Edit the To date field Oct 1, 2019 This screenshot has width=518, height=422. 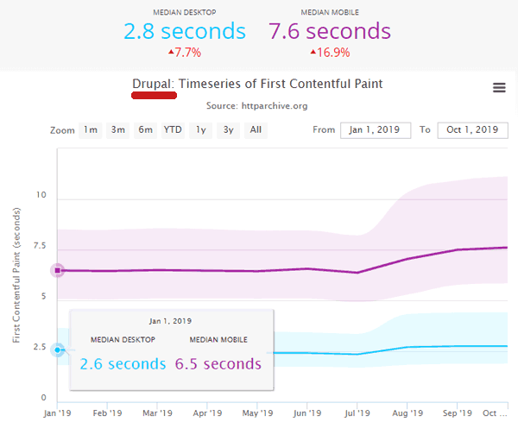[473, 130]
